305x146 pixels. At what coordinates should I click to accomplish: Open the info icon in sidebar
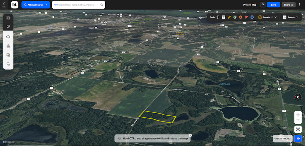(x=8, y=26)
